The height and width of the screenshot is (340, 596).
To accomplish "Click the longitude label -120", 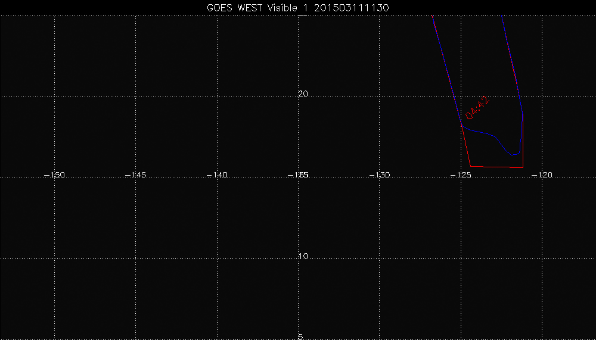I will coord(542,174).
